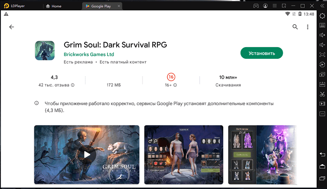Viewport: 327px width, 189px height.
Task: Install the app with Установить button
Action: [262, 53]
